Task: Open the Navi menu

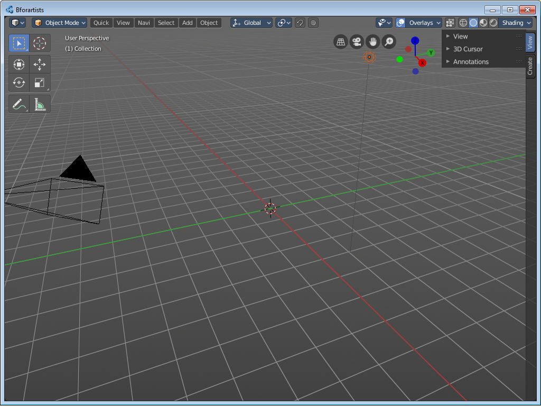Action: (144, 23)
